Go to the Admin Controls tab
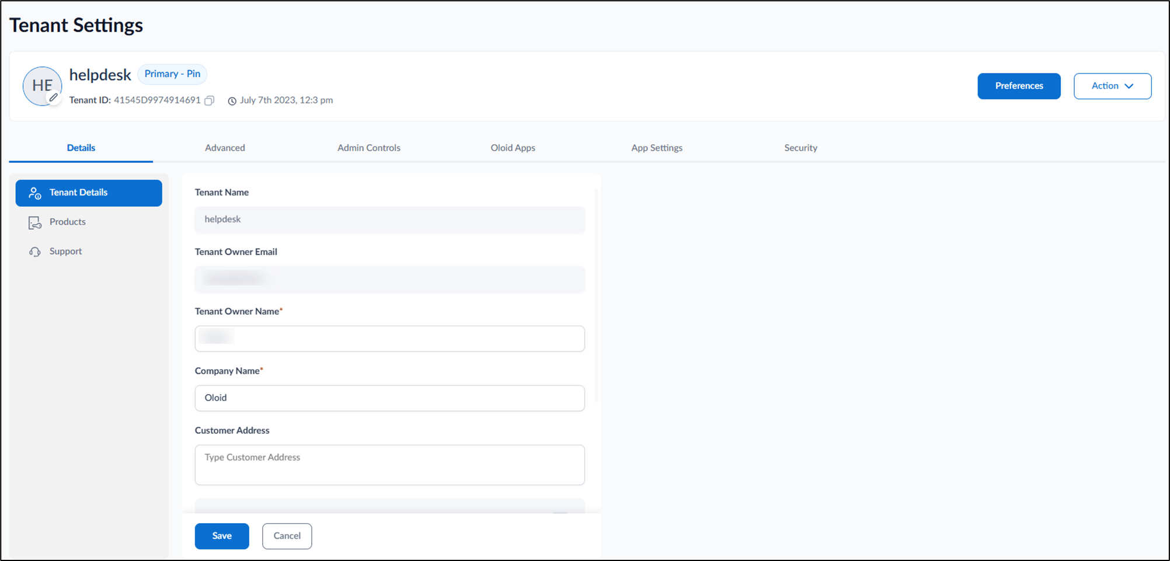This screenshot has width=1170, height=561. [369, 148]
